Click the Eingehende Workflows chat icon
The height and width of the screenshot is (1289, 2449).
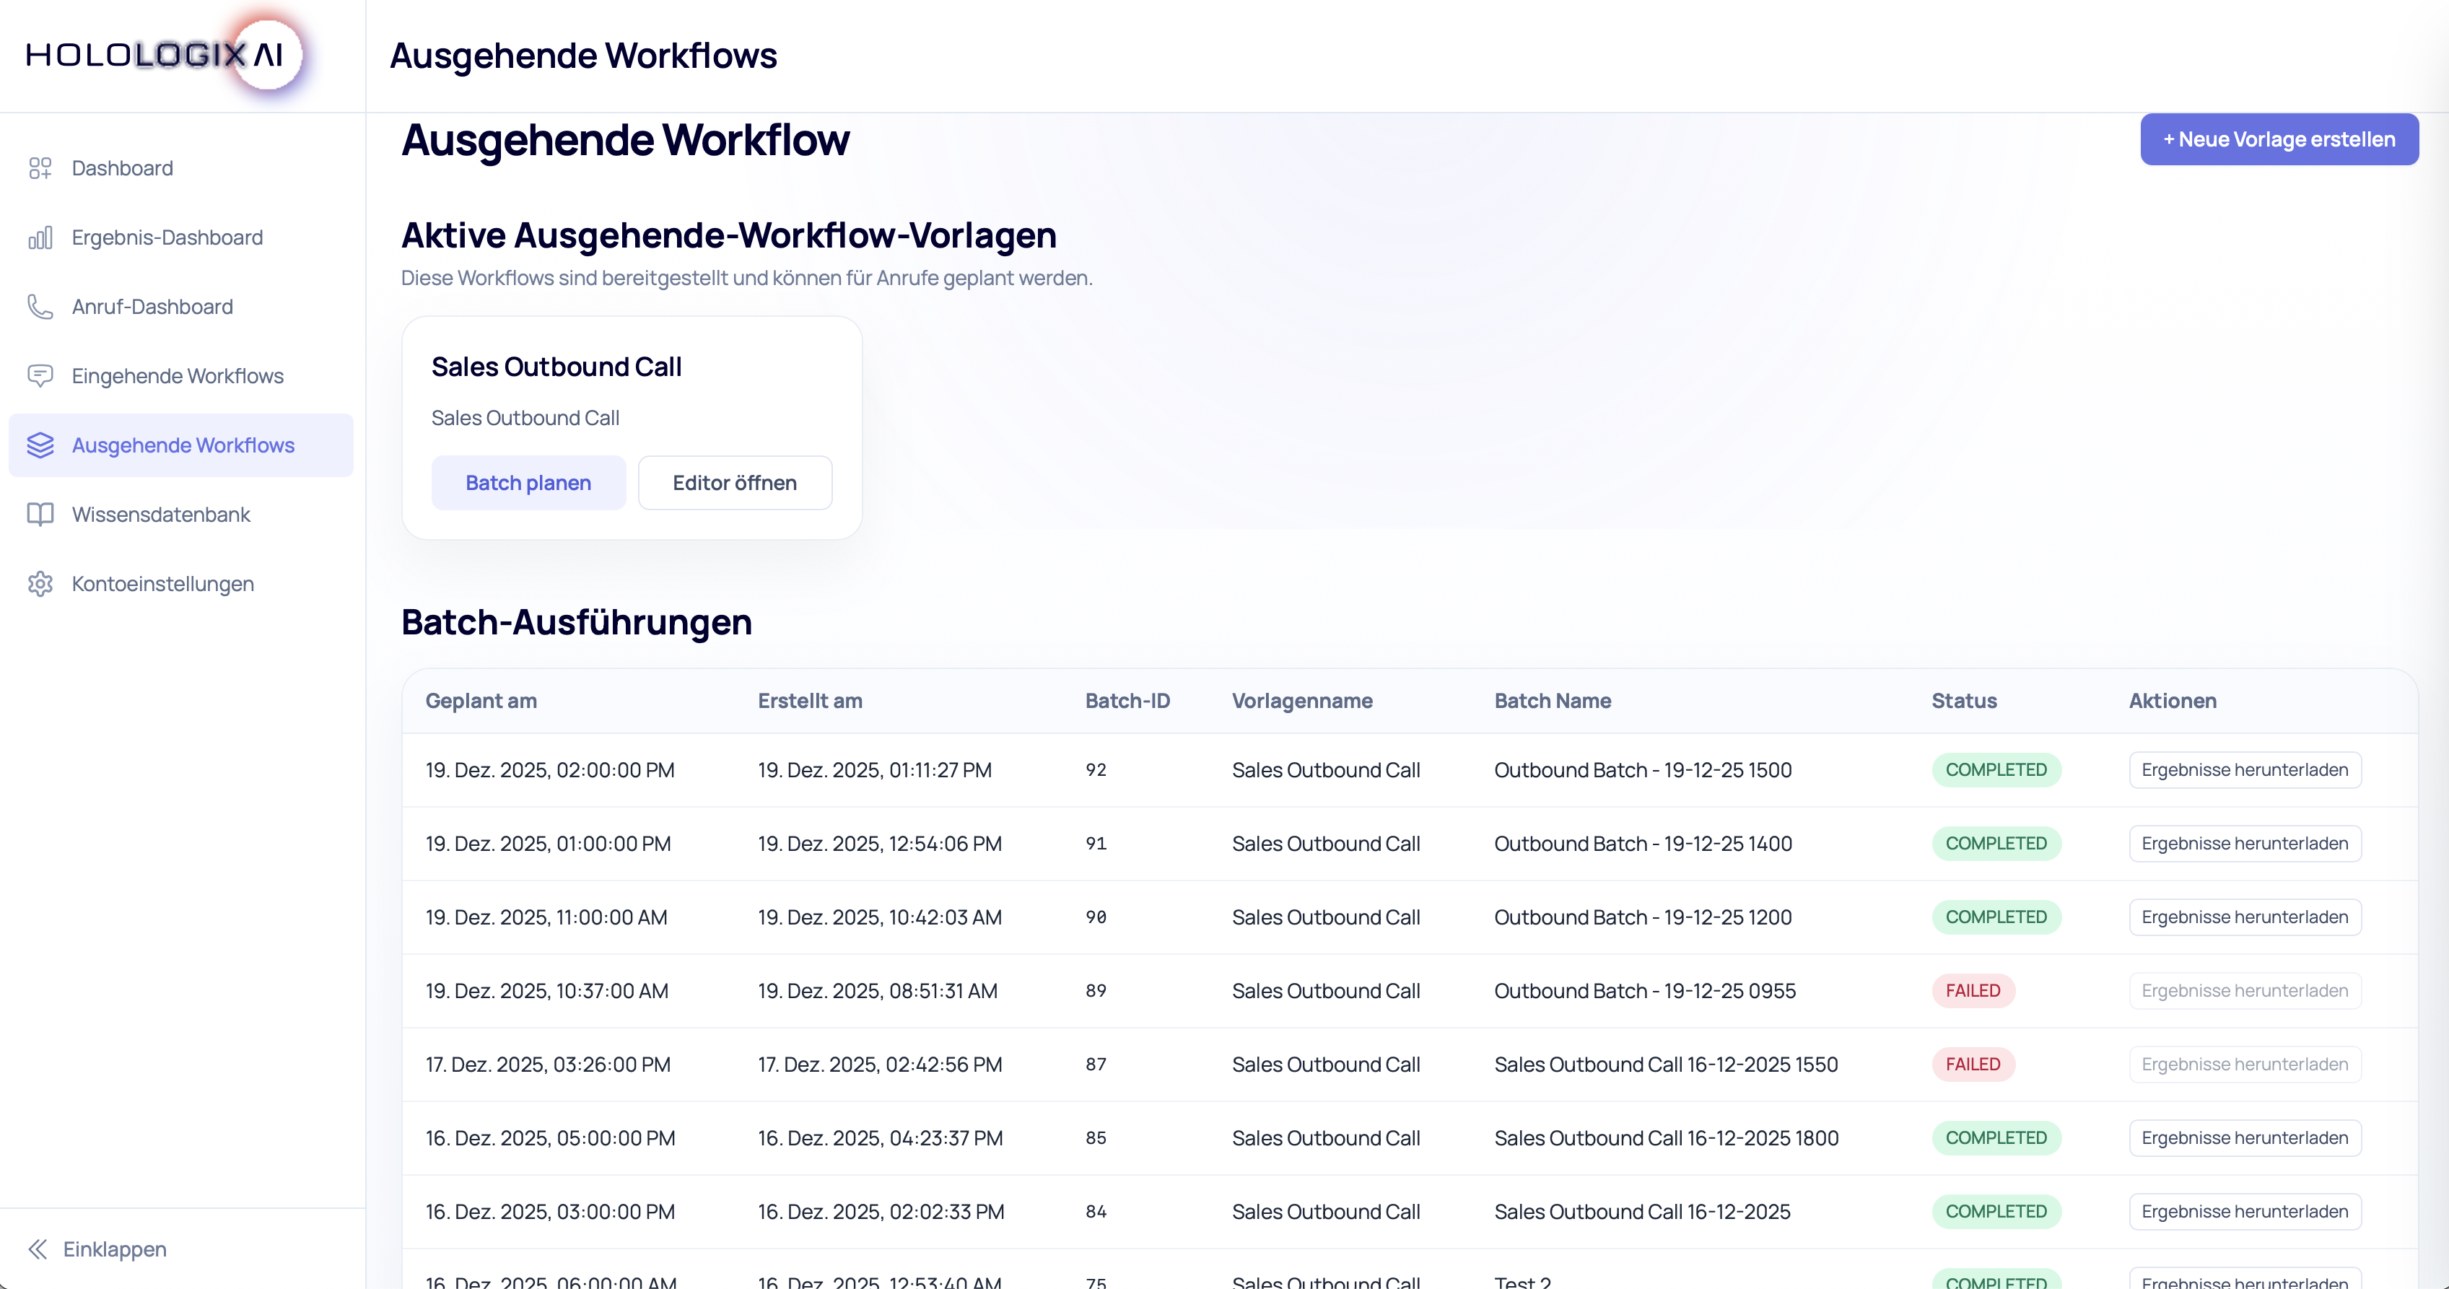coord(40,377)
